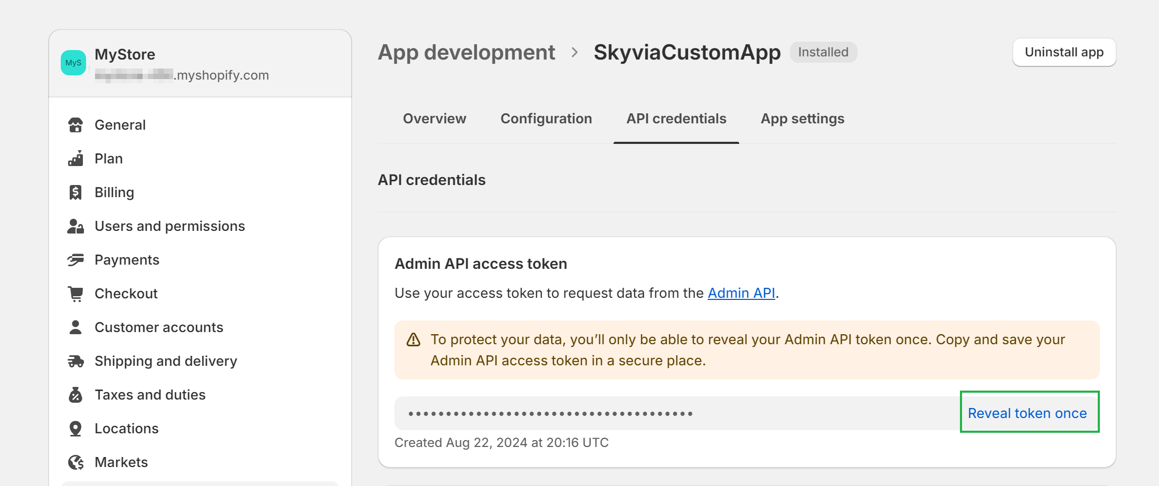Open the Admin API link
1159x486 pixels.
[741, 293]
